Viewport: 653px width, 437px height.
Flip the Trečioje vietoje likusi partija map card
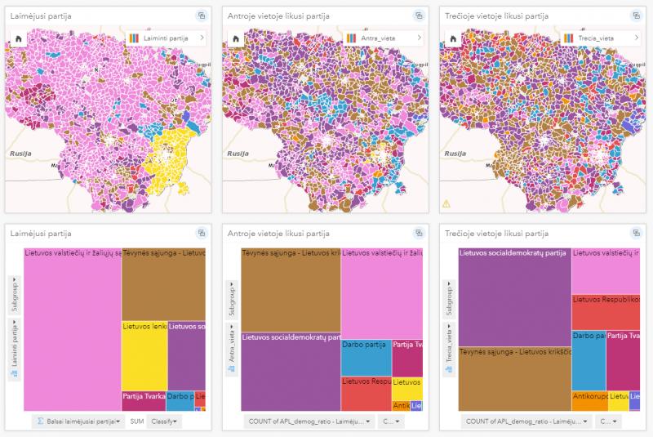pyautogui.click(x=637, y=16)
